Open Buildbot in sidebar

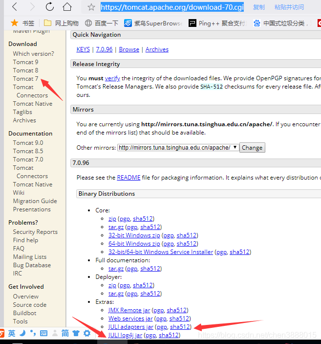pyautogui.click(x=24, y=313)
